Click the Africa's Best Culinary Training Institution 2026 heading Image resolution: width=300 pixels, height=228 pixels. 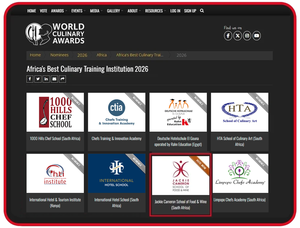point(87,69)
